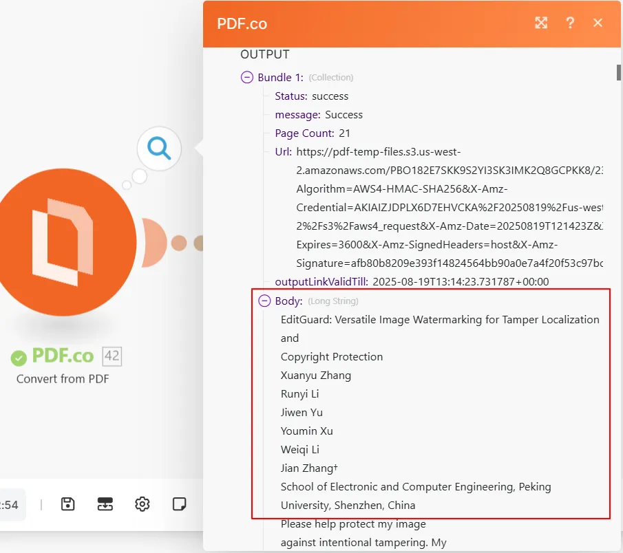Viewport: 623px width, 553px height.
Task: Click the Page Count: 21 row
Action: coord(313,133)
